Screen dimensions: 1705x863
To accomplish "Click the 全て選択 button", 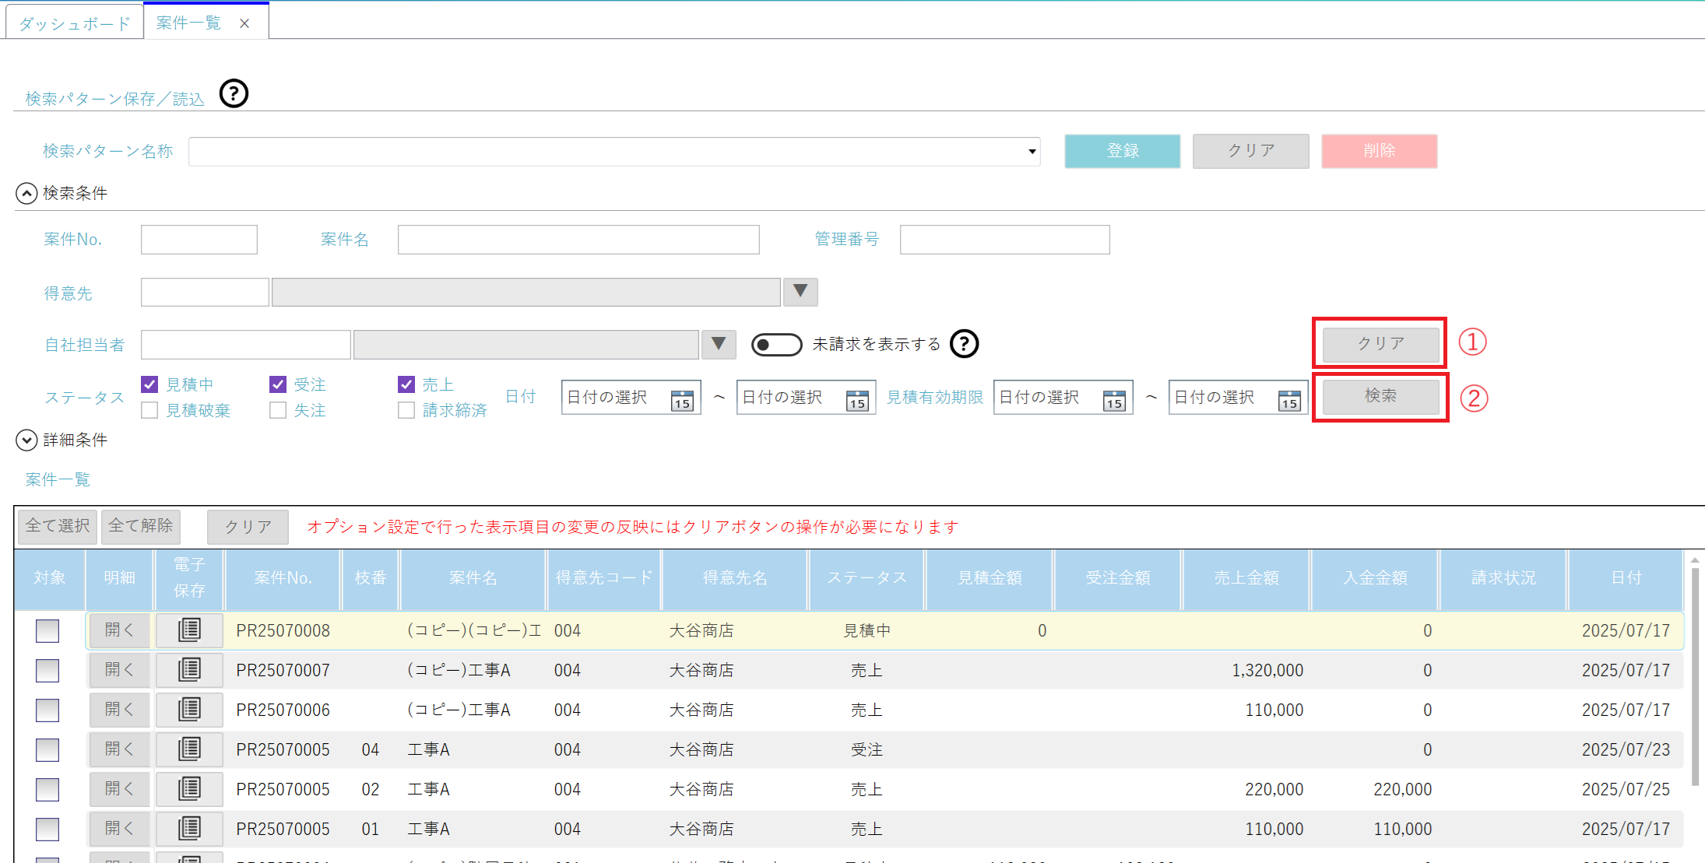I will (58, 526).
